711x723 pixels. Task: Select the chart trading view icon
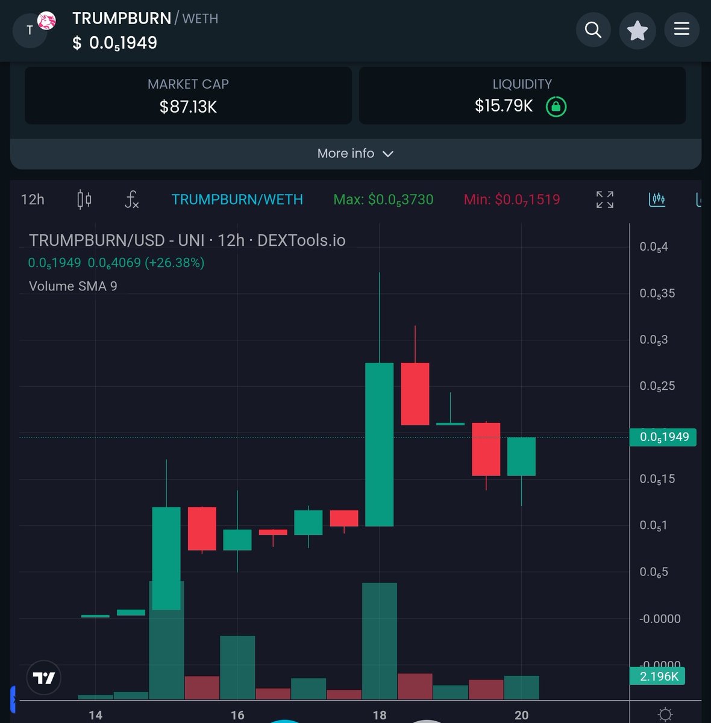(x=657, y=199)
